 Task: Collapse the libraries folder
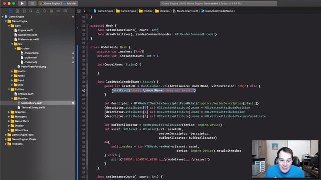(12, 98)
